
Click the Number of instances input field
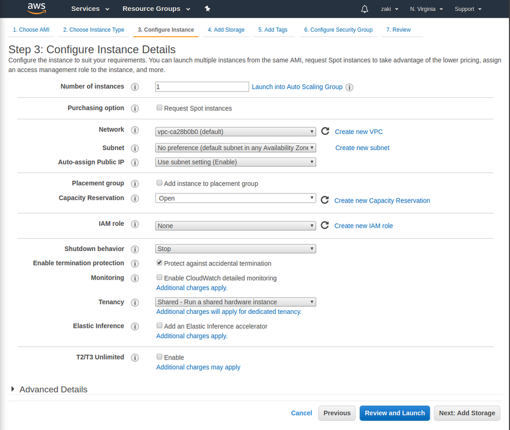(x=202, y=87)
